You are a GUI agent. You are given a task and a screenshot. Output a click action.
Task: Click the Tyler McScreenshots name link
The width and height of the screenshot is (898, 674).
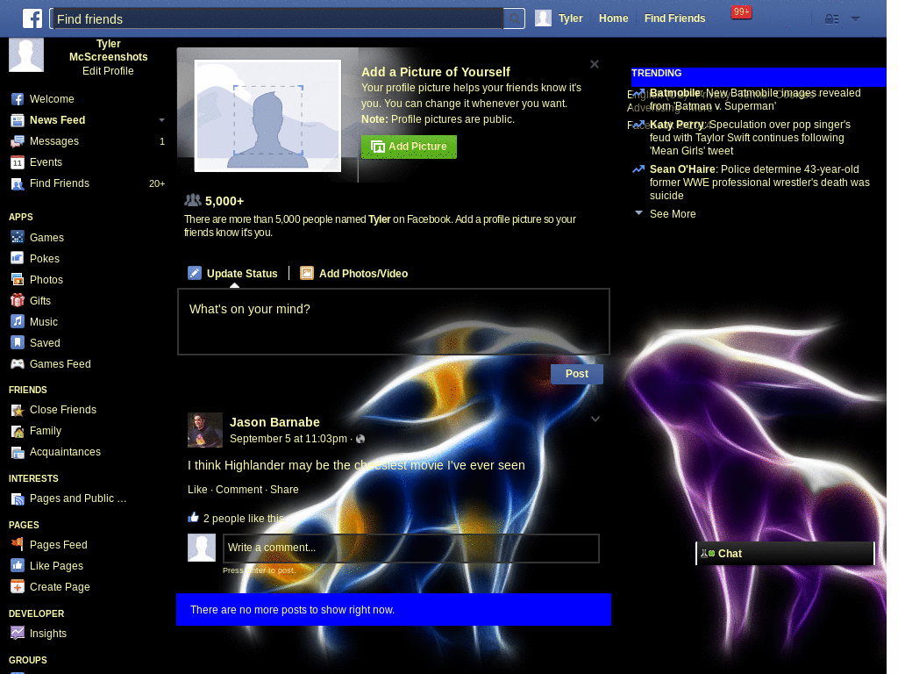pos(108,50)
